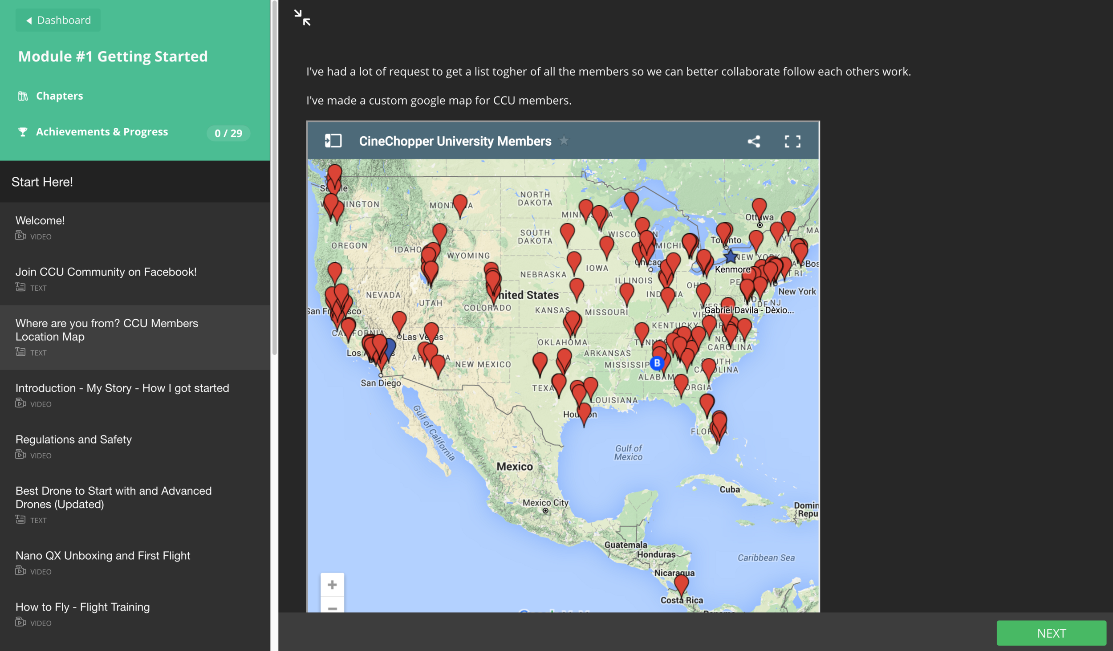The height and width of the screenshot is (651, 1113).
Task: Click the red pin north of Nevada label
Action: coord(334,273)
